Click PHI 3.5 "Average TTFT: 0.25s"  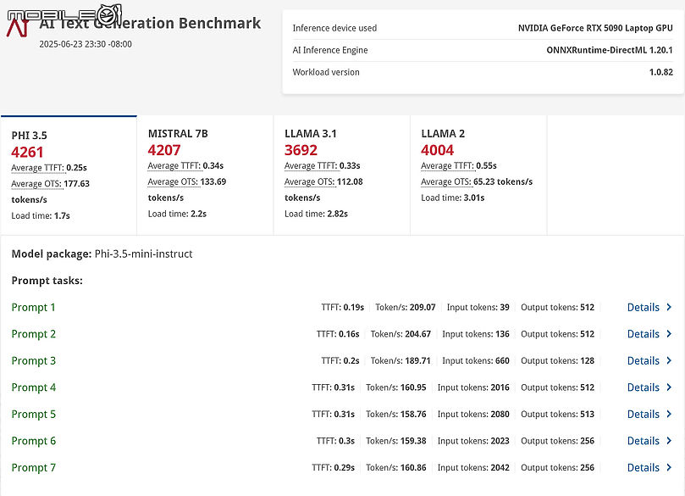click(x=49, y=168)
